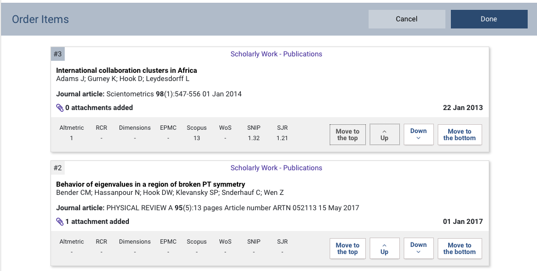Click the Scopus metric value 13
The width and height of the screenshot is (537, 271).
pos(196,139)
